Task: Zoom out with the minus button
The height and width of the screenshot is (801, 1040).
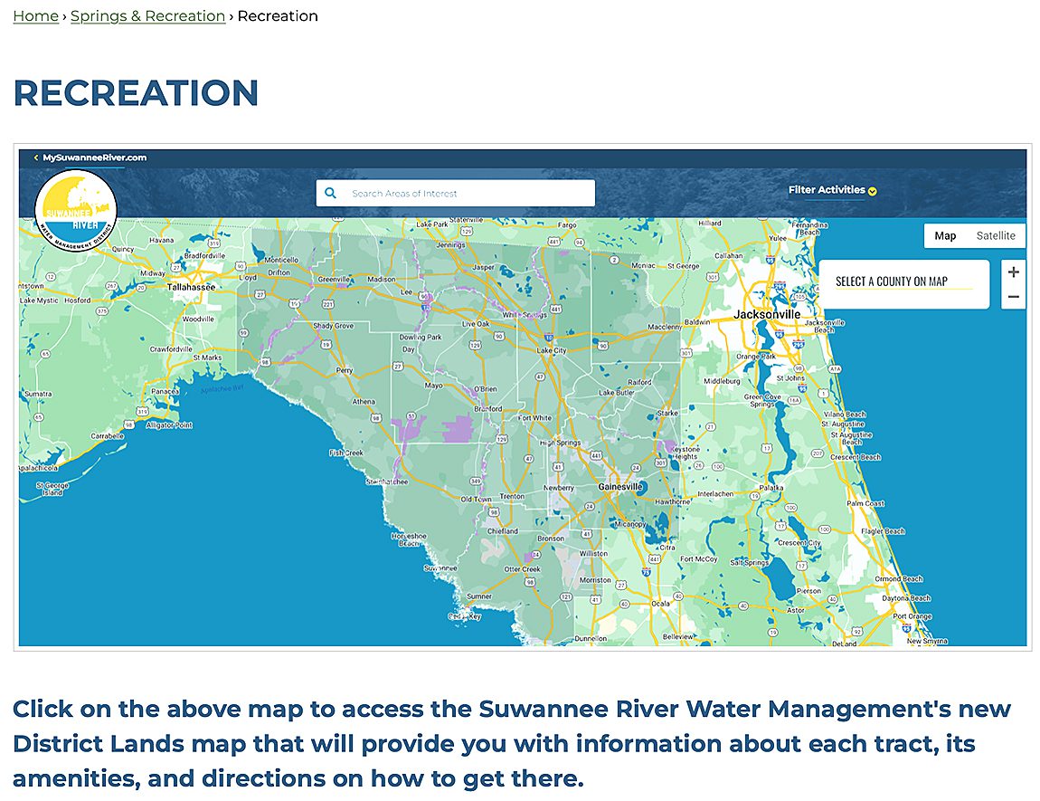Action: [1014, 297]
